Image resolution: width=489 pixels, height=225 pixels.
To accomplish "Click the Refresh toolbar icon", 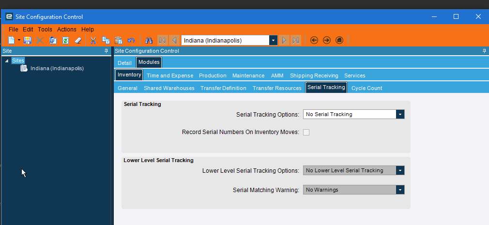I will click(65, 40).
